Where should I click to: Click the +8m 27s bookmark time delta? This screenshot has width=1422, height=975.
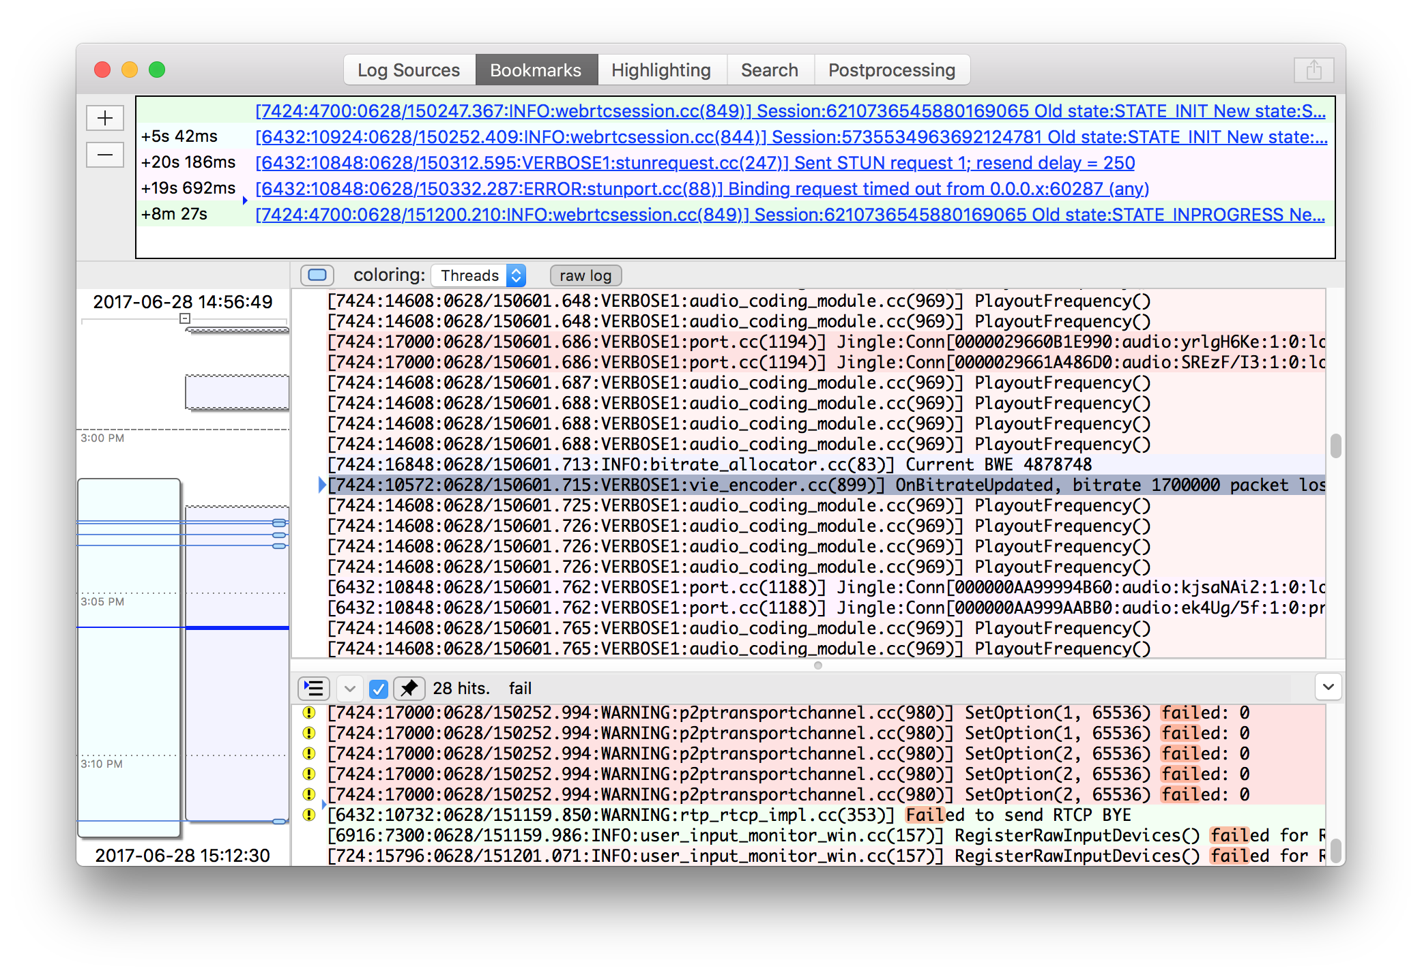[x=175, y=214]
